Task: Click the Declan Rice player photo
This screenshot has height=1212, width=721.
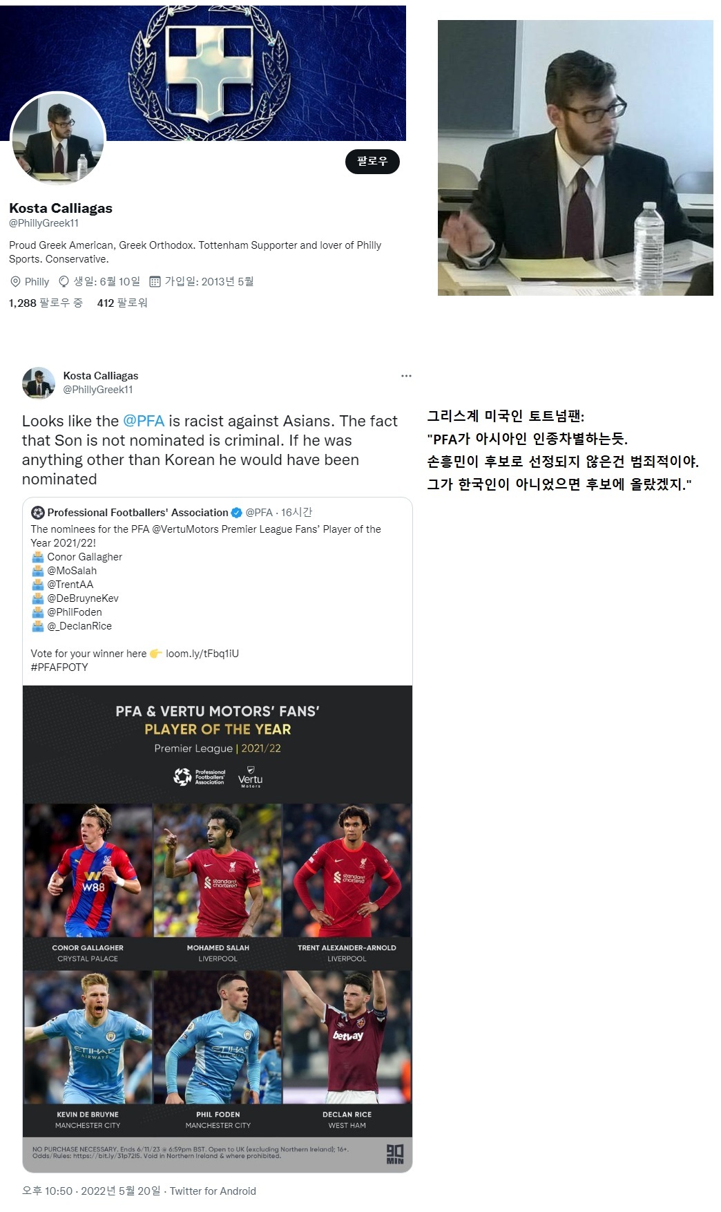Action: pyautogui.click(x=347, y=1037)
